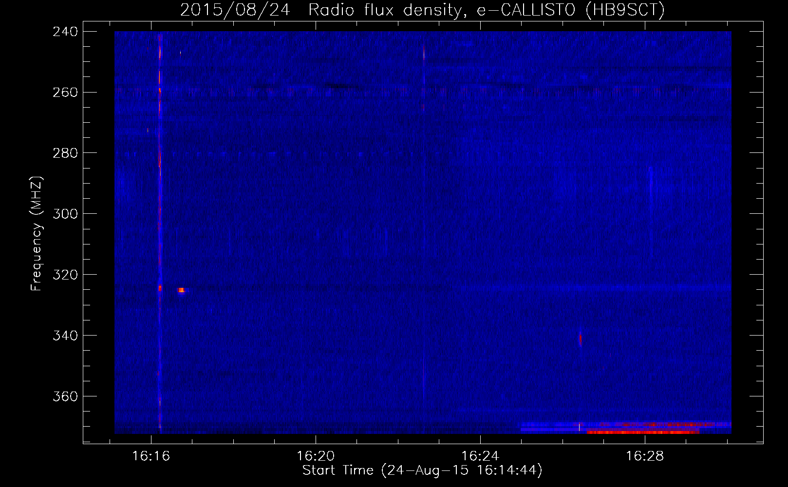The image size is (788, 487).
Task: Select the 320 frequency tick label
Action: pos(65,275)
